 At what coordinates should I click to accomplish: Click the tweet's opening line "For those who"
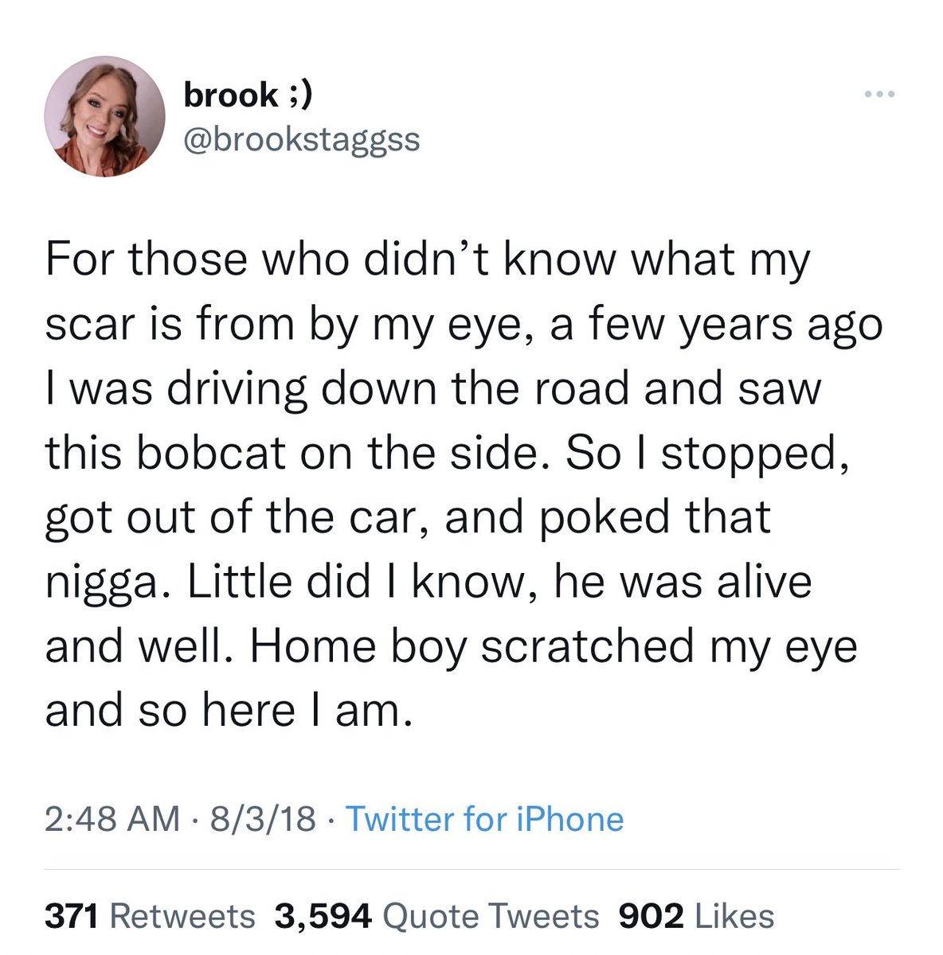[x=182, y=260]
